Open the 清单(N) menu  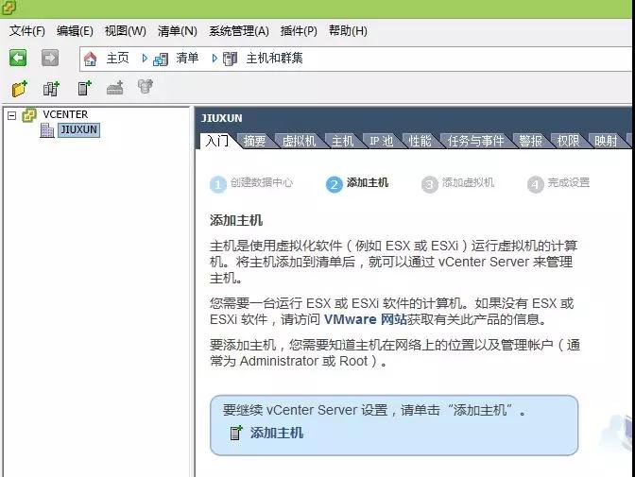tap(178, 31)
